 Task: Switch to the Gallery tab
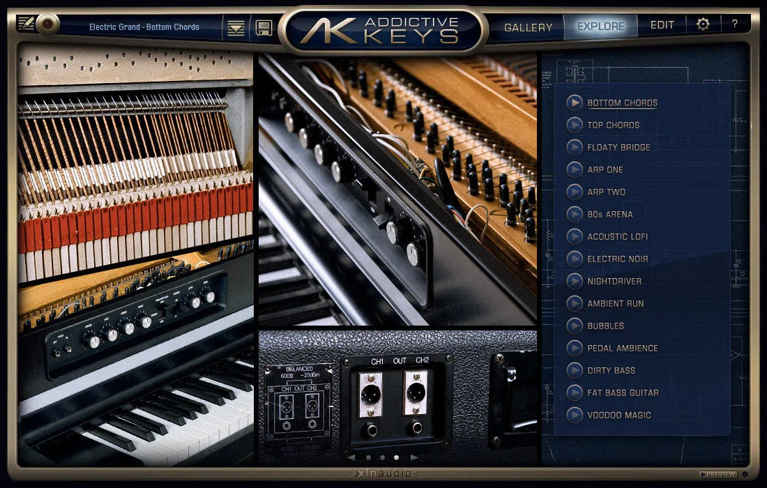point(528,27)
